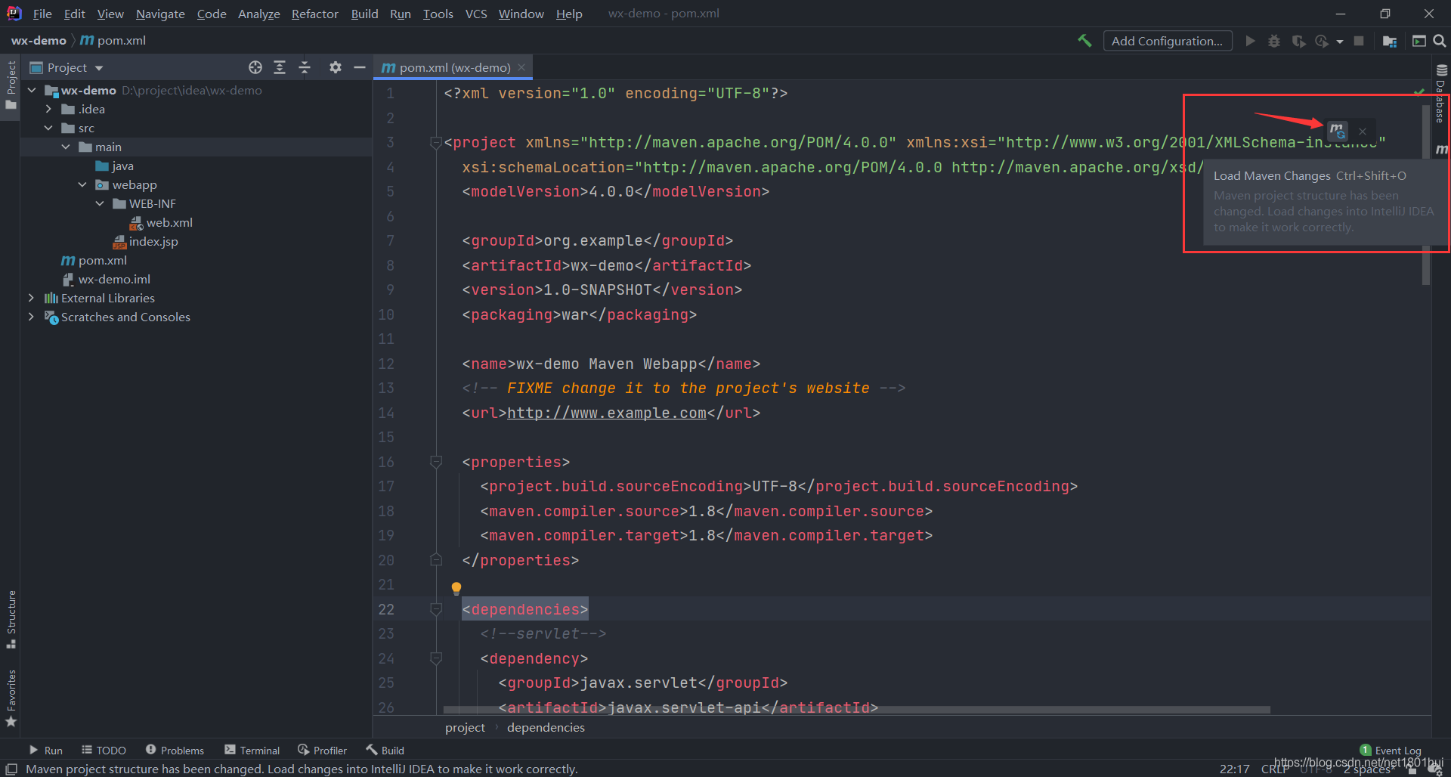Expand the .idea folder
The height and width of the screenshot is (777, 1451).
[48, 109]
